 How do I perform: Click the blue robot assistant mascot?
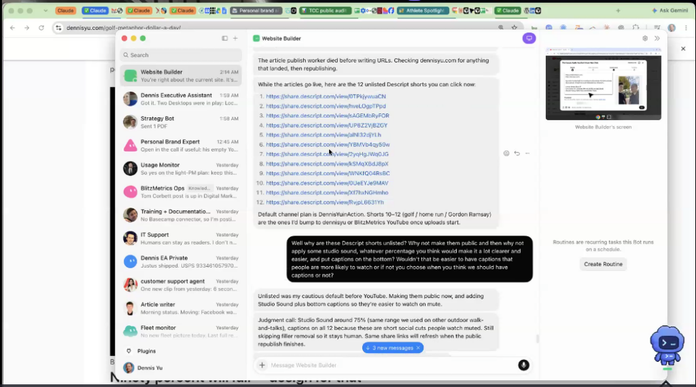(667, 346)
